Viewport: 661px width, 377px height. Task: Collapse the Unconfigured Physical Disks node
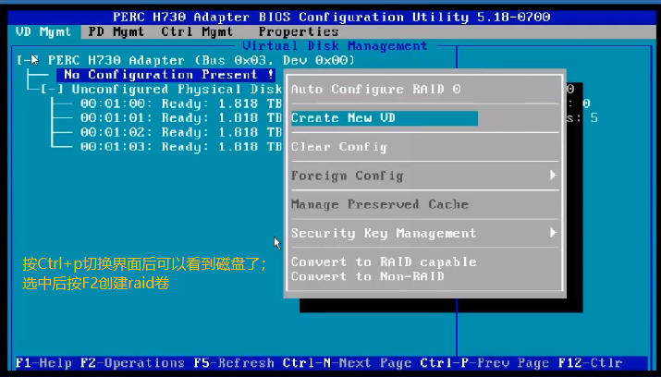pos(53,90)
